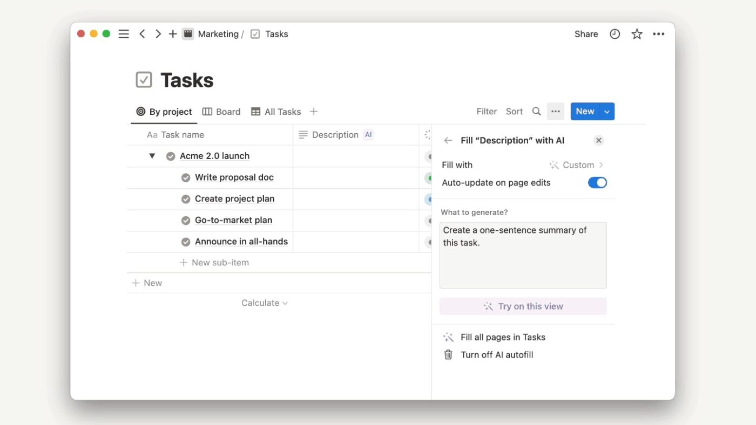Collapse Acme 2.0 launch with its triangle
This screenshot has width=756, height=425.
pyautogui.click(x=152, y=155)
